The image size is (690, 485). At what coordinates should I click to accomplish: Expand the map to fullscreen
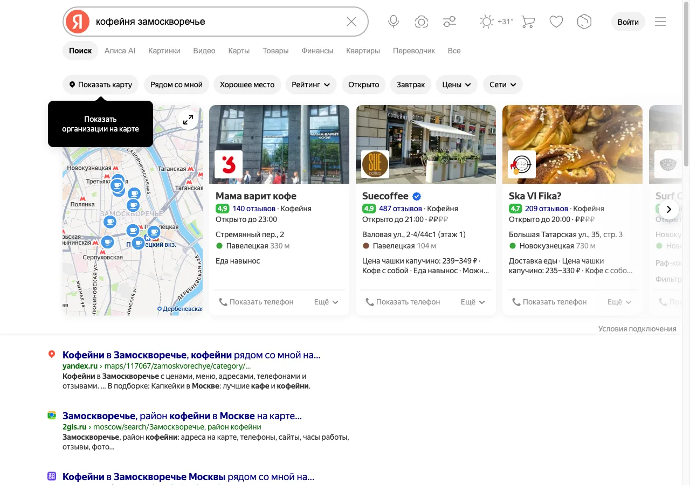click(188, 120)
